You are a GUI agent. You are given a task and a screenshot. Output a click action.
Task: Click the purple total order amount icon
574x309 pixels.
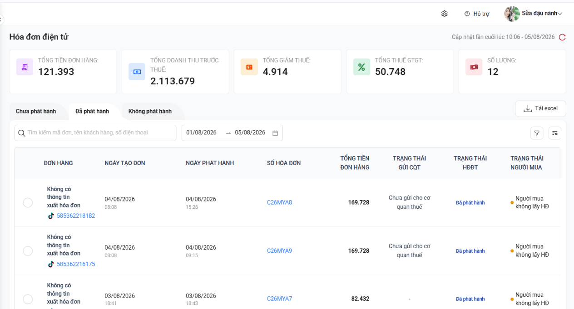(25, 67)
